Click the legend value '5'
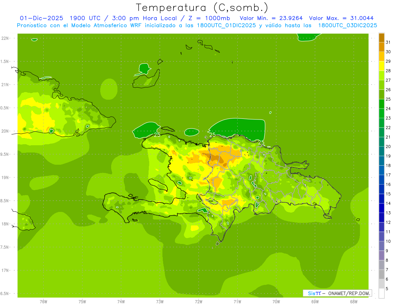Viewport: 397px width, 306px height. (387, 289)
